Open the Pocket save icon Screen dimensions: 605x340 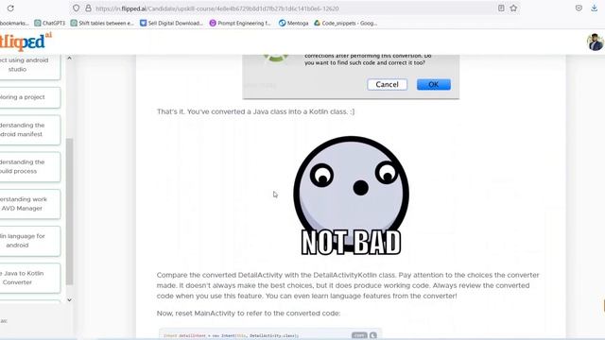pos(579,8)
